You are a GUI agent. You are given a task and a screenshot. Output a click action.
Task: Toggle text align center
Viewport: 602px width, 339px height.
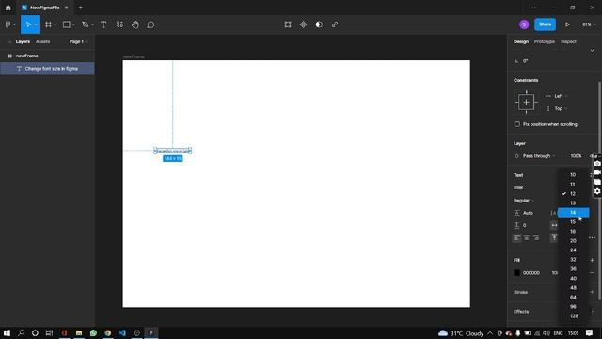tap(527, 238)
